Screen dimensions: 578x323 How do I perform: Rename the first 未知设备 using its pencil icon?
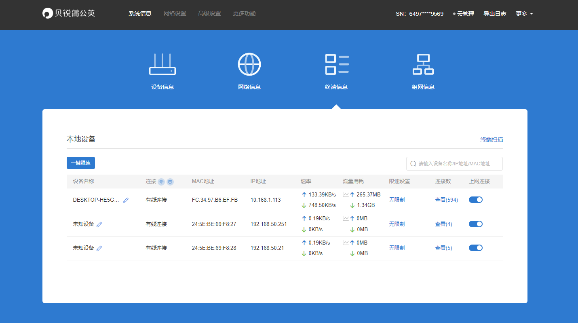pyautogui.click(x=99, y=224)
